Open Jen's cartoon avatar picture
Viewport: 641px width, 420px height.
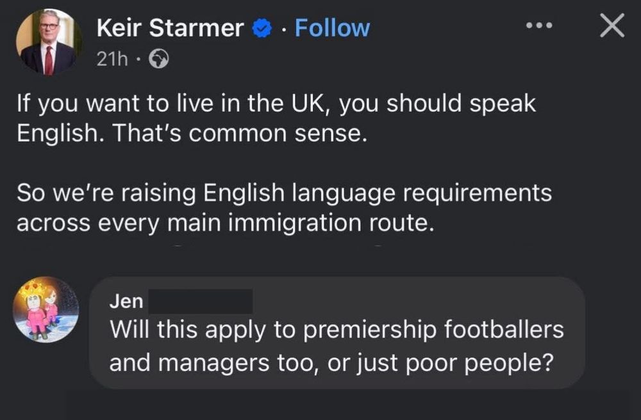click(x=46, y=309)
